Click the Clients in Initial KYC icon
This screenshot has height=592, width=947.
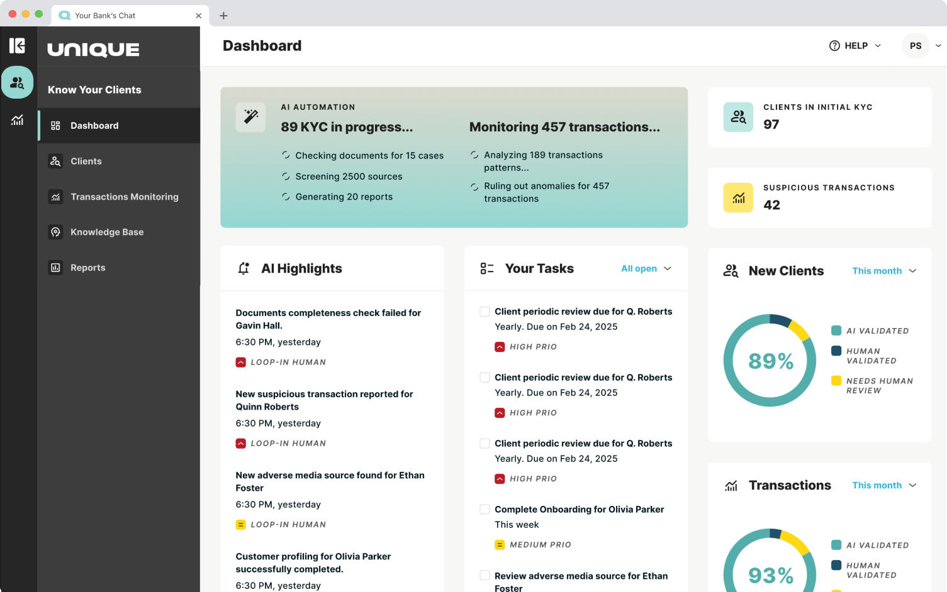(738, 117)
